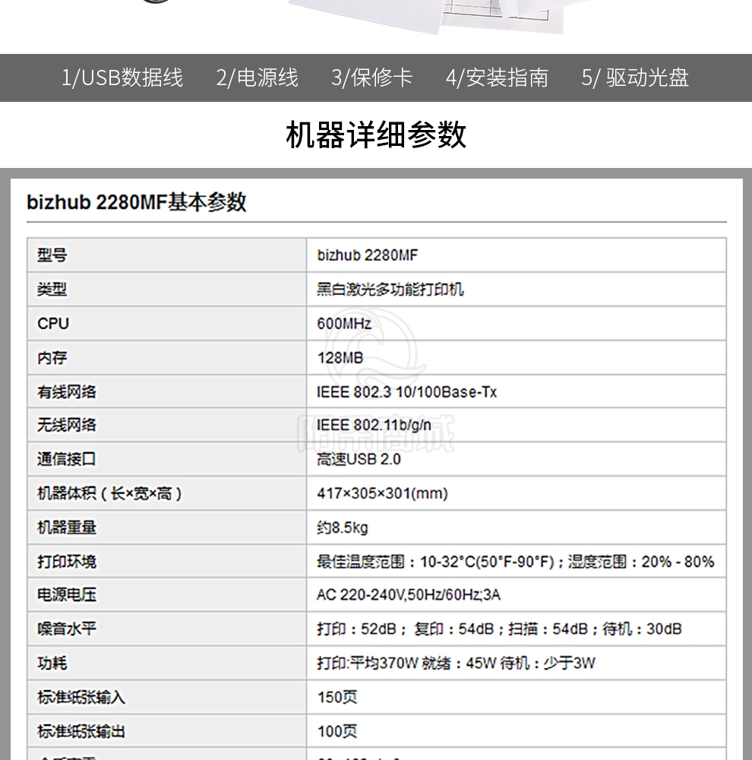Click the '3/保修卡' banner item
This screenshot has width=752, height=760.
tap(371, 78)
